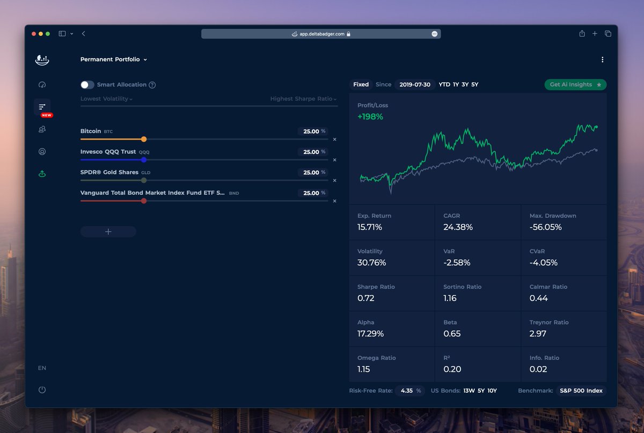Click the Max. Drawdown -56.05% value
The image size is (644, 433).
point(545,227)
